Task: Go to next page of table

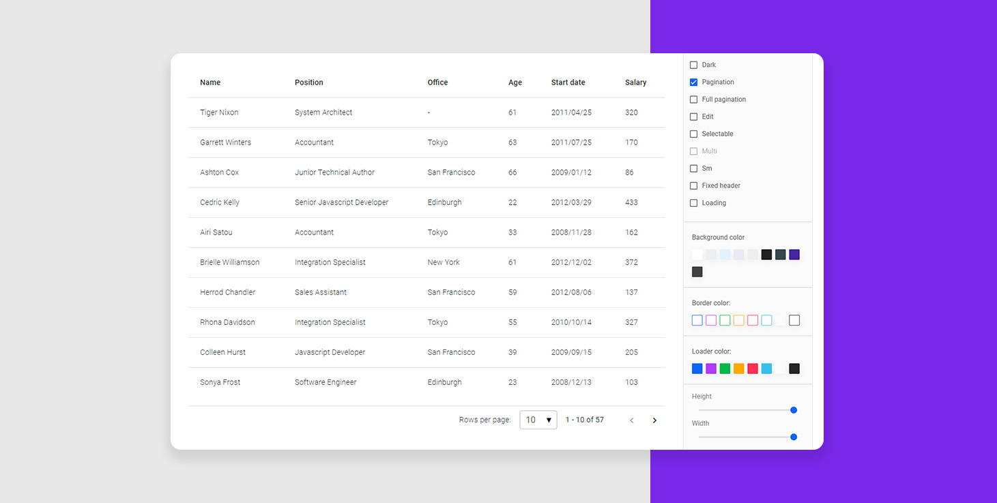Action: [654, 420]
